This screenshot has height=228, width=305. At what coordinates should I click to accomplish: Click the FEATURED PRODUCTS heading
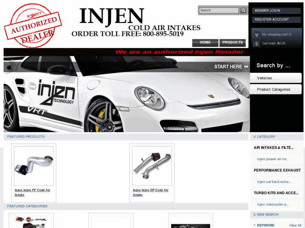point(26,137)
